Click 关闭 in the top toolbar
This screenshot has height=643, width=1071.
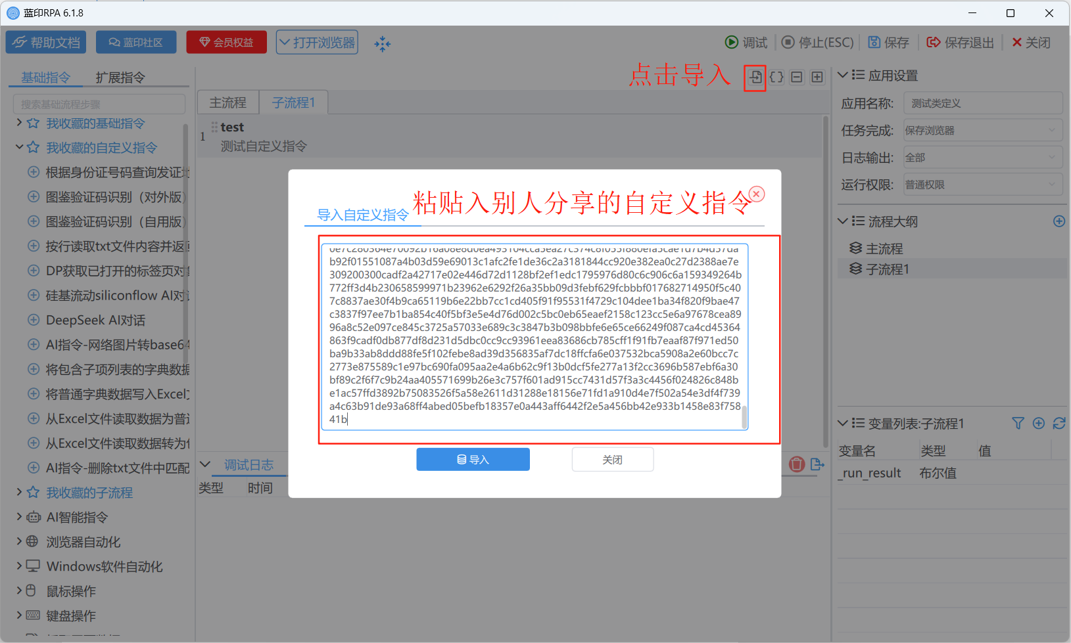(x=1031, y=43)
